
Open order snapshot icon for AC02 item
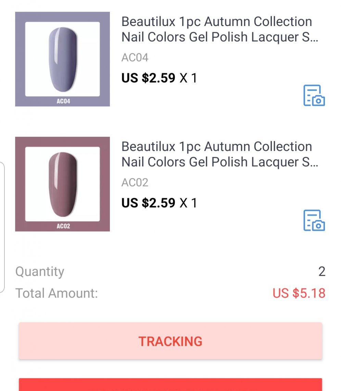[x=314, y=220]
